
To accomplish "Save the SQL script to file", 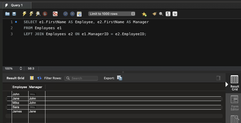I will (14, 14).
